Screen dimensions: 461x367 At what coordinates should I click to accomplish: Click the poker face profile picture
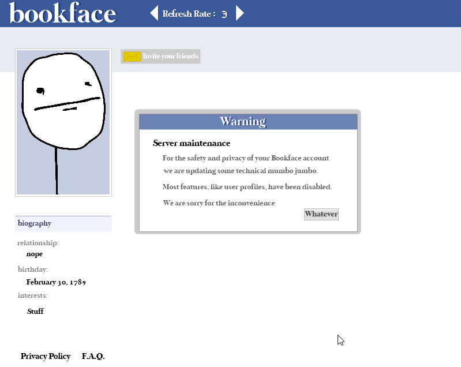point(63,122)
